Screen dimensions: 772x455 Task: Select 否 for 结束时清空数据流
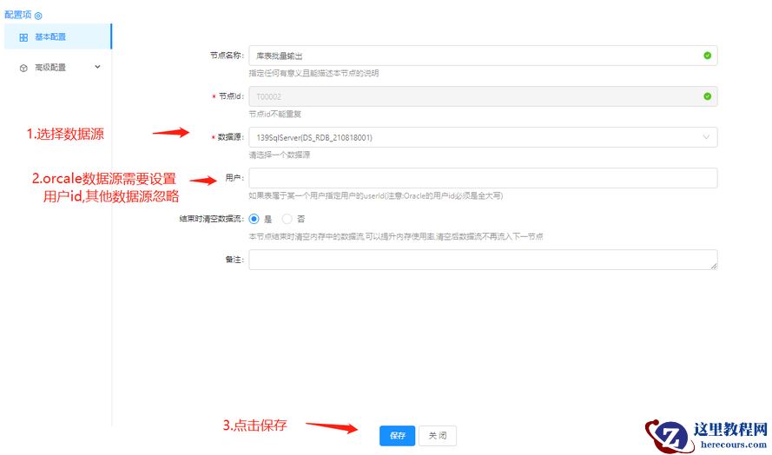[287, 219]
